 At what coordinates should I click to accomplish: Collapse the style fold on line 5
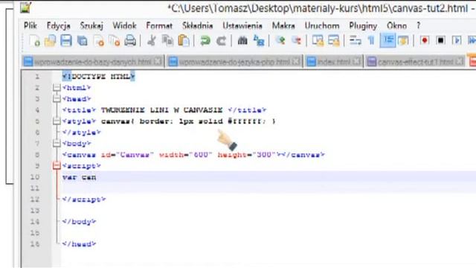[x=57, y=121]
